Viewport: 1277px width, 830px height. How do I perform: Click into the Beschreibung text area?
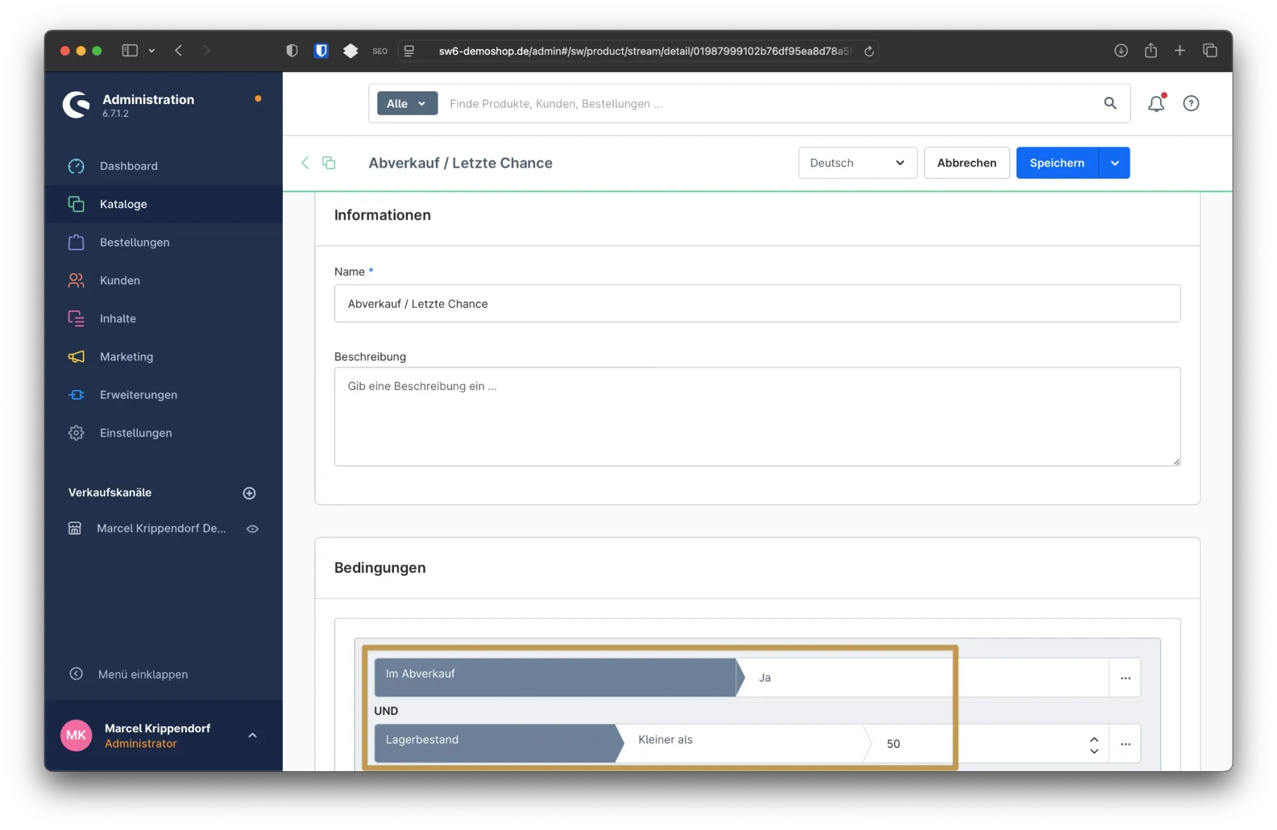coord(757,416)
